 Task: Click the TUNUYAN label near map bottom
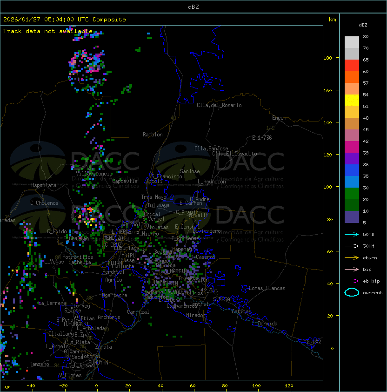(x=98, y=362)
